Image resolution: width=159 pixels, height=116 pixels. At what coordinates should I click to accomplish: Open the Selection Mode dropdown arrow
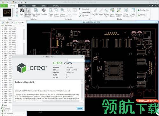pos(30,16)
